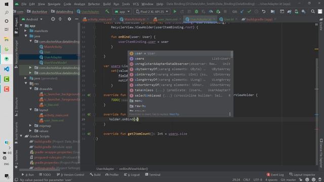
Task: Open the SDK Manager icon
Action: (x=303, y=12)
